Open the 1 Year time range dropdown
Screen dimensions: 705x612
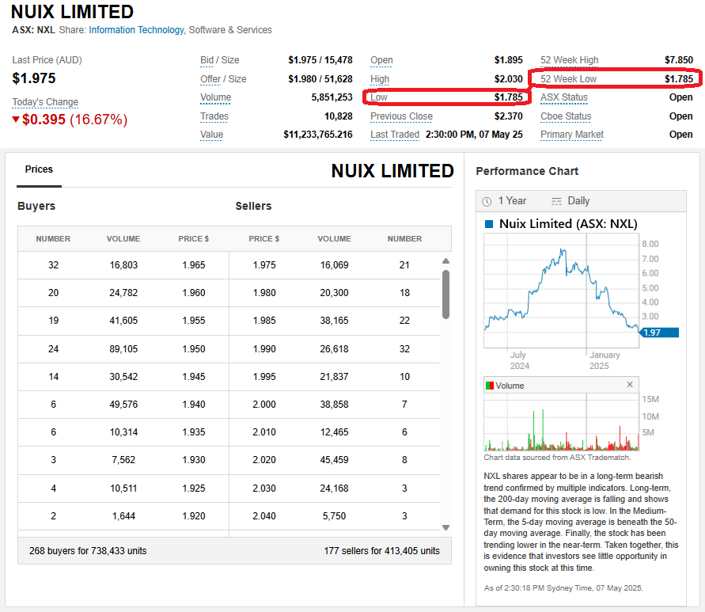(x=512, y=201)
